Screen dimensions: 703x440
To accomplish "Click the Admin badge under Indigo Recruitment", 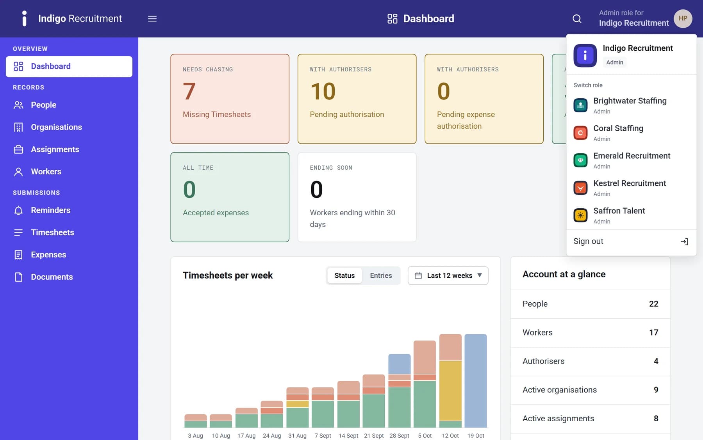I will (x=615, y=62).
